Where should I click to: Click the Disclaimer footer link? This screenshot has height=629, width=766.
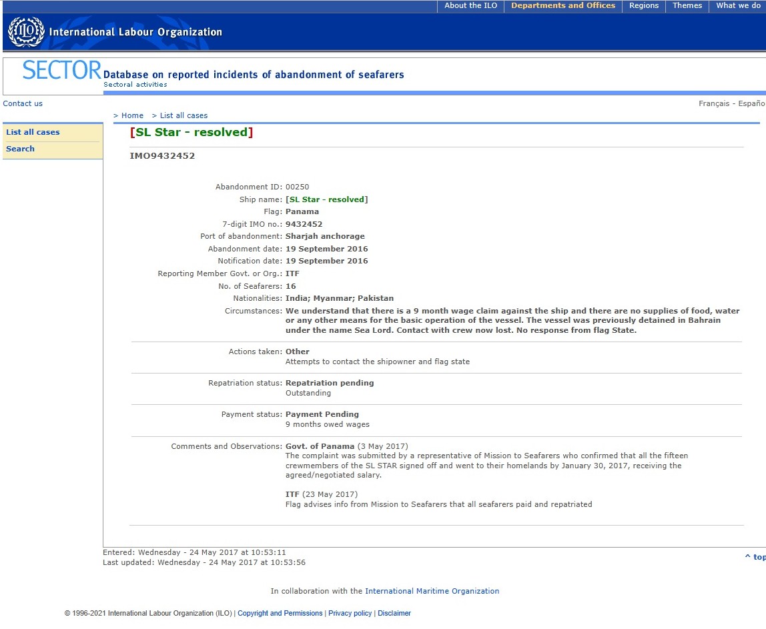coord(394,613)
